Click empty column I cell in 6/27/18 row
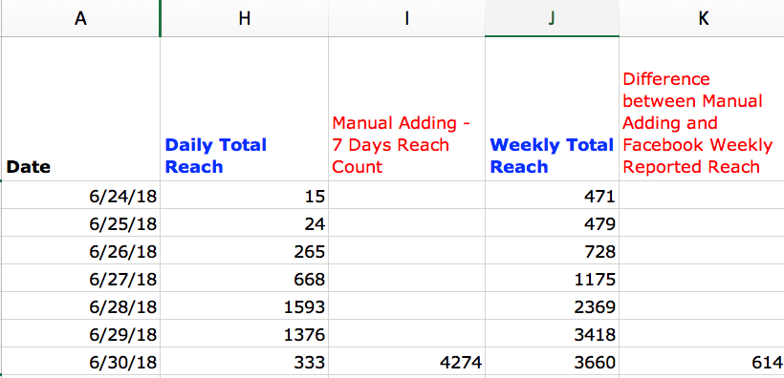Viewport: 784px width, 378px height. point(406,278)
